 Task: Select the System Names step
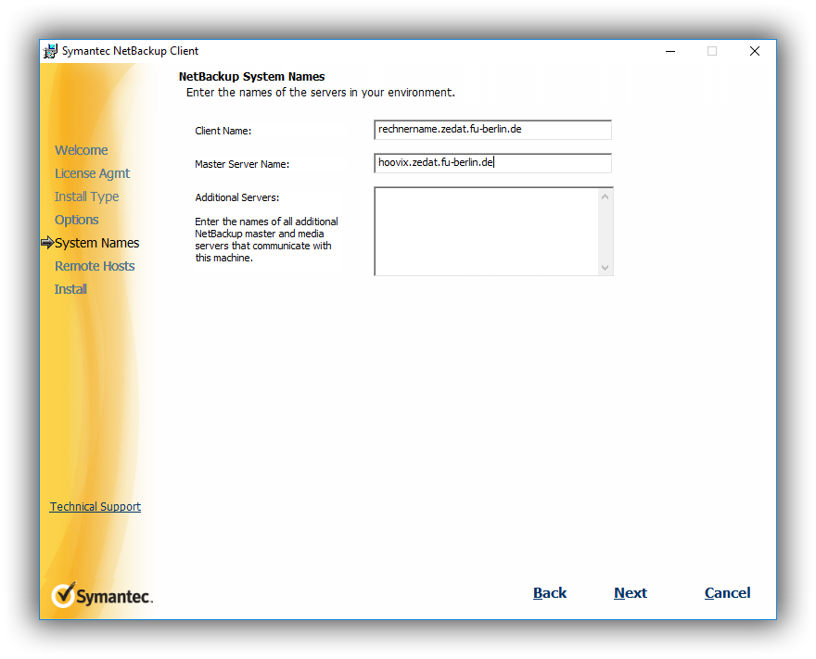click(96, 243)
